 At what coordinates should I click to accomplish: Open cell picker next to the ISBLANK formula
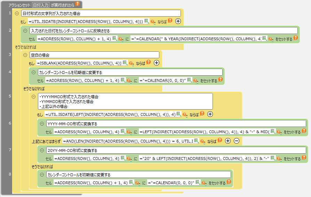click(x=125, y=63)
